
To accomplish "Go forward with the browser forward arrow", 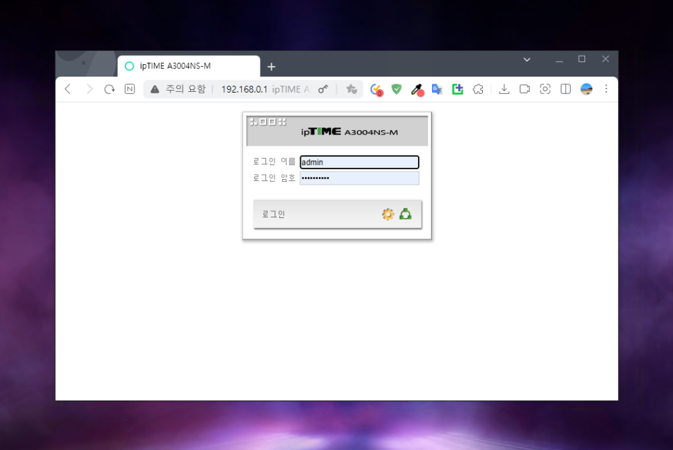I will (89, 89).
